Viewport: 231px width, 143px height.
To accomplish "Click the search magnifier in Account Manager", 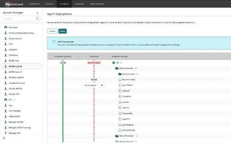I will [x=37, y=18].
